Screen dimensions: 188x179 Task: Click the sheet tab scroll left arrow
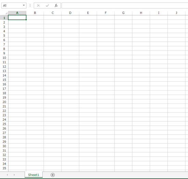(x=8, y=175)
